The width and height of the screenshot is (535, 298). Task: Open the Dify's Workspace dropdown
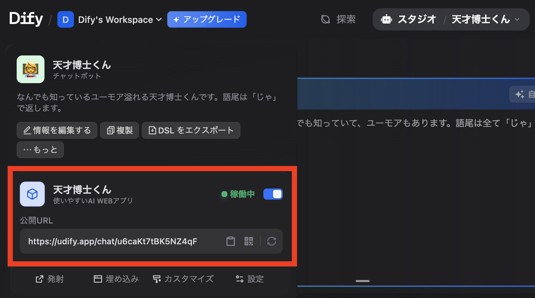click(x=120, y=20)
